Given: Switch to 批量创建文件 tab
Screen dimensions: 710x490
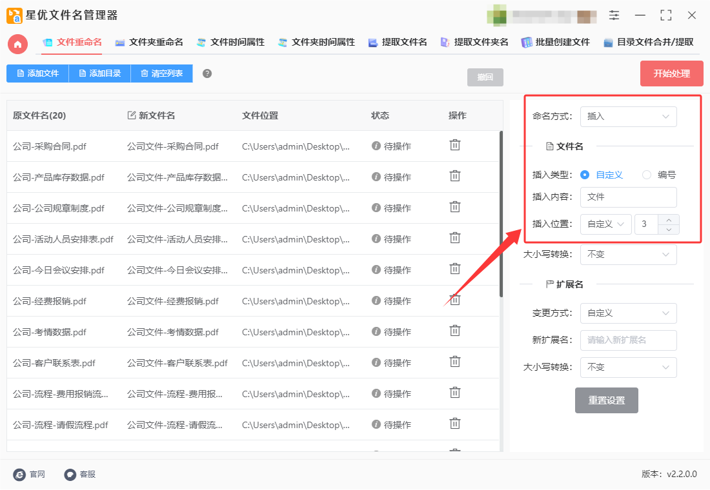Looking at the screenshot, I should coord(556,43).
